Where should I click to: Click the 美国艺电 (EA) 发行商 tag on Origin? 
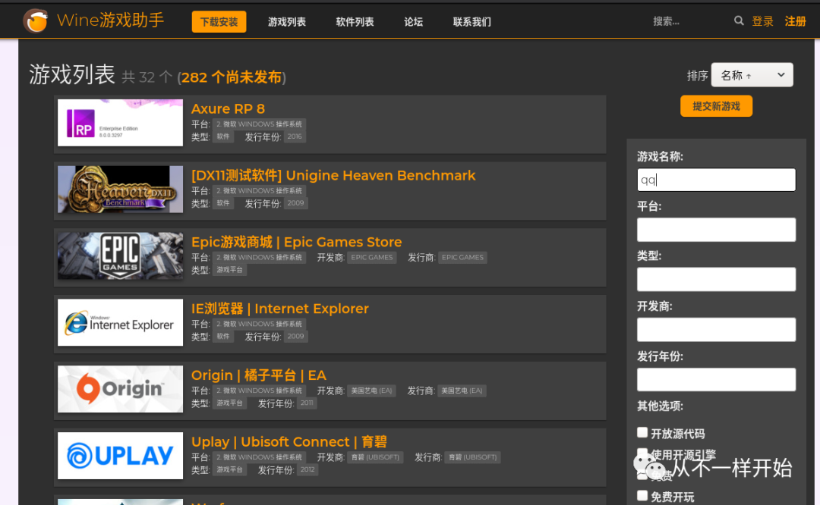(462, 391)
